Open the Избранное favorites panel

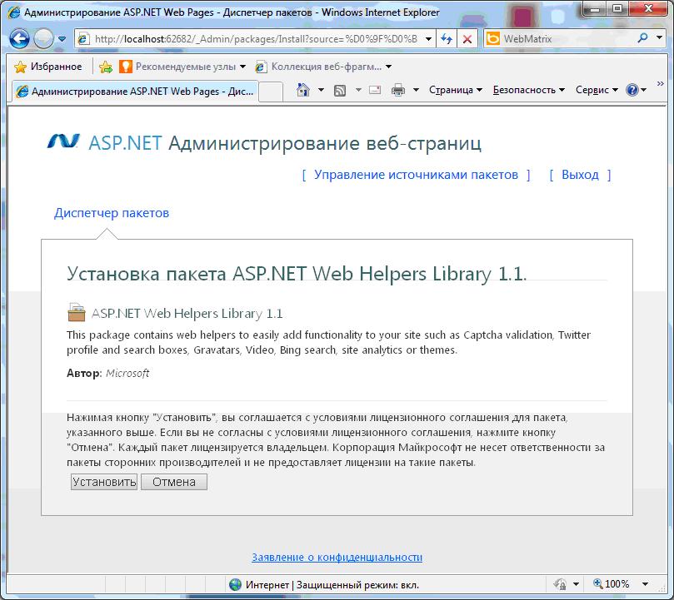[x=48, y=67]
